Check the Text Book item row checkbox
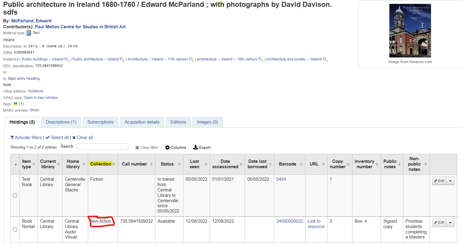Viewport: 462px width, 245px height. pyautogui.click(x=15, y=196)
